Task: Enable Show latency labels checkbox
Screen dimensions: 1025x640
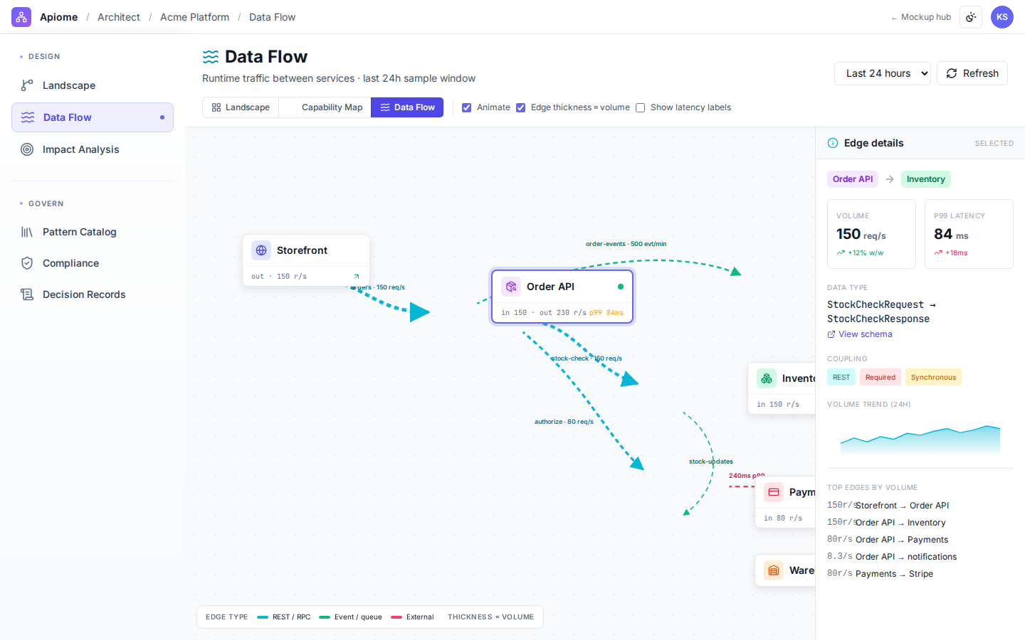Action: [641, 108]
